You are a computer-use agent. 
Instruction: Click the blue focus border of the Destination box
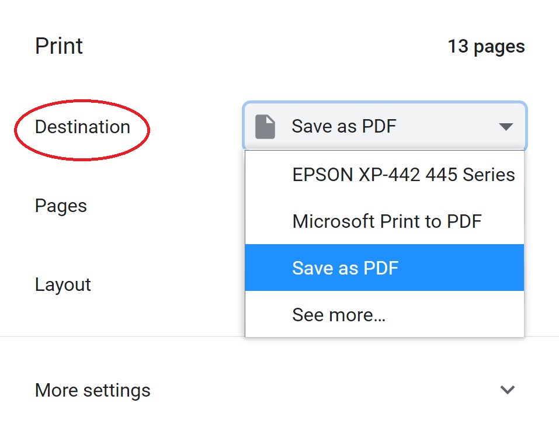[385, 103]
